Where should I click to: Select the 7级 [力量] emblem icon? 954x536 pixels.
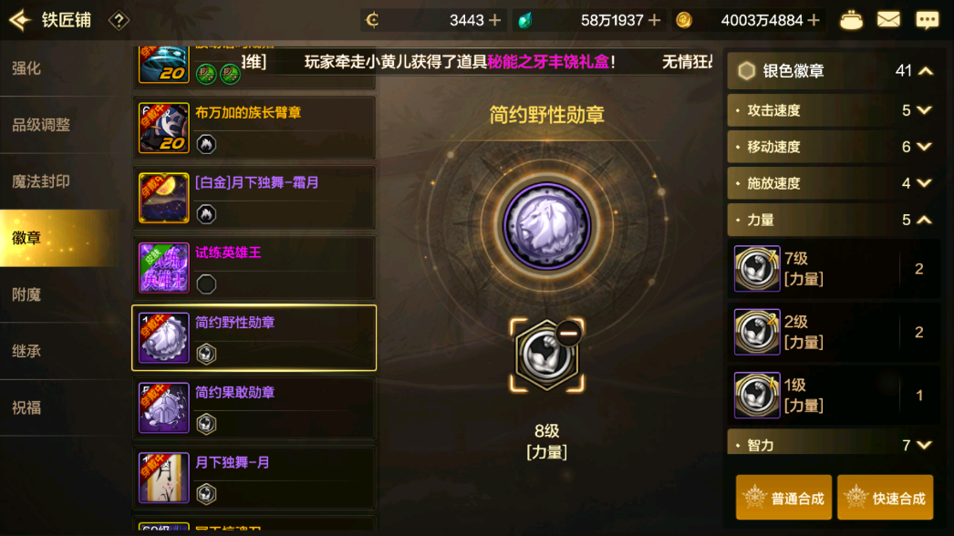[757, 268]
